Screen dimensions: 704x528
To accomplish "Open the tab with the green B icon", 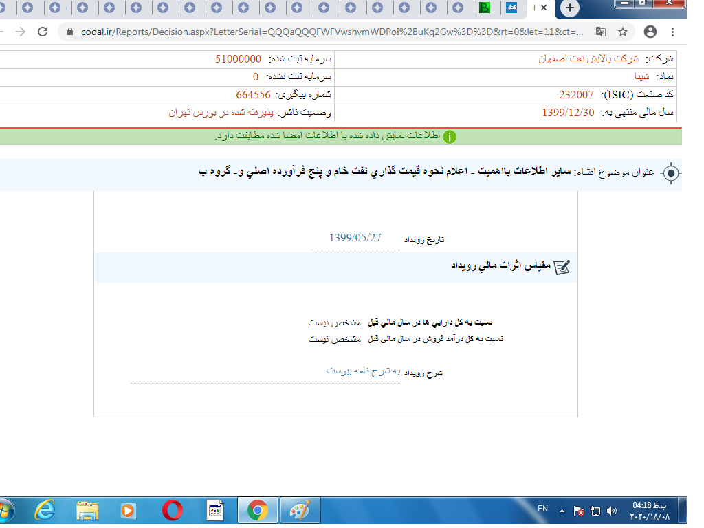I will click(x=485, y=8).
